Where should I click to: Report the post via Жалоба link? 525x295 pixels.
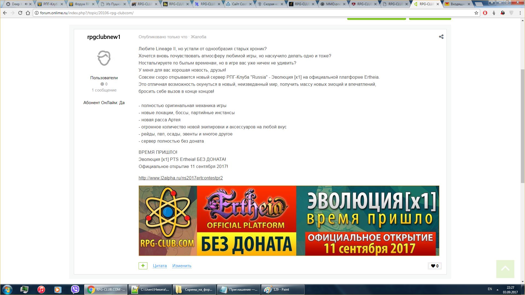pos(199,37)
